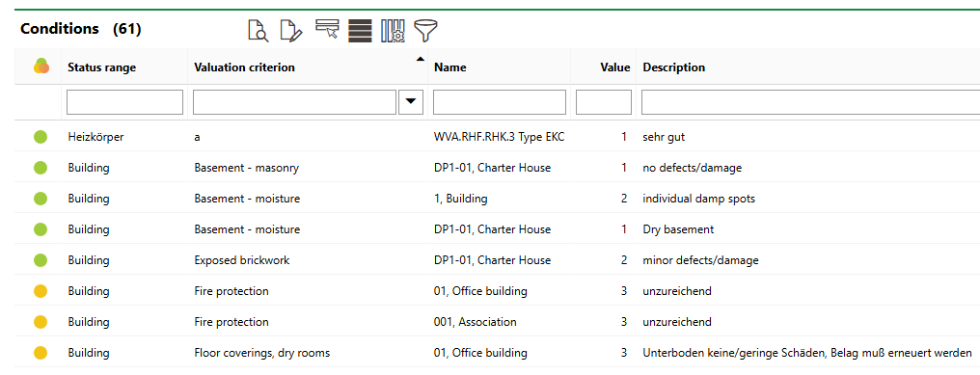Toggle the funnel filter icon
980x375 pixels.
(425, 31)
